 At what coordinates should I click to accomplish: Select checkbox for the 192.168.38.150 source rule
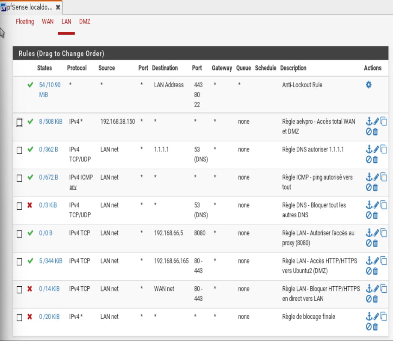(19, 122)
